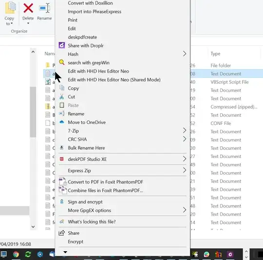
Task: Expand the Express Zip submenu arrow
Action: (185, 170)
